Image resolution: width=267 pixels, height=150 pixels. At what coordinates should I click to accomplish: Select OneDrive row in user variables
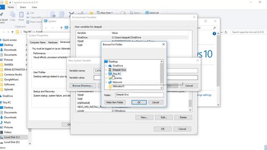point(132,37)
